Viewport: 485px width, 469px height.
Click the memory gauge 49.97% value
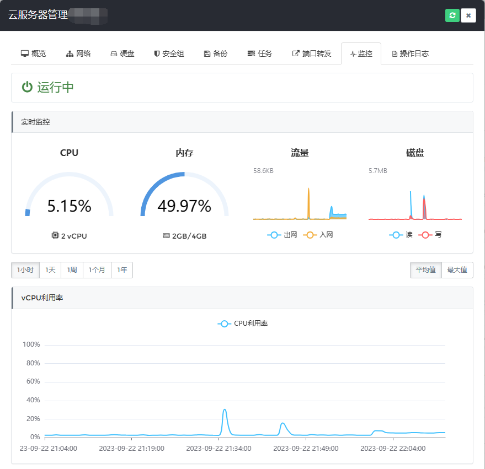(x=184, y=206)
